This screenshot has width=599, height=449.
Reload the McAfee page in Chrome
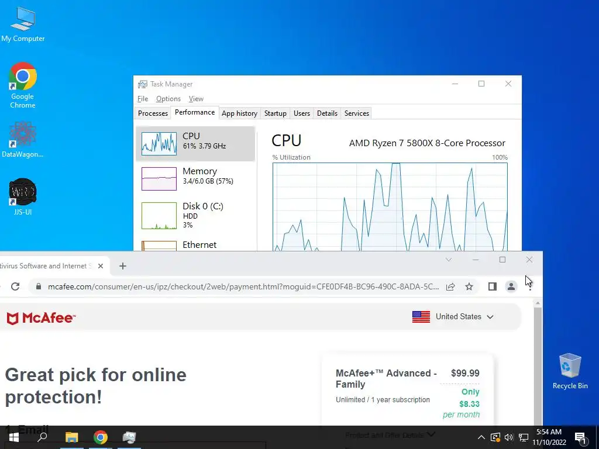click(x=15, y=286)
